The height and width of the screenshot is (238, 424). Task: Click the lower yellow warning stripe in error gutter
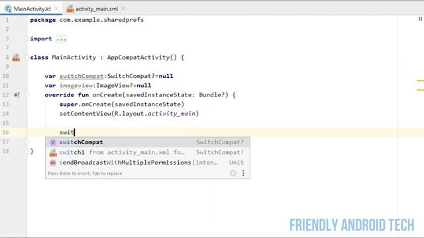tap(420, 90)
